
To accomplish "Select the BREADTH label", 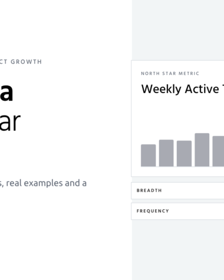I will click(149, 190).
